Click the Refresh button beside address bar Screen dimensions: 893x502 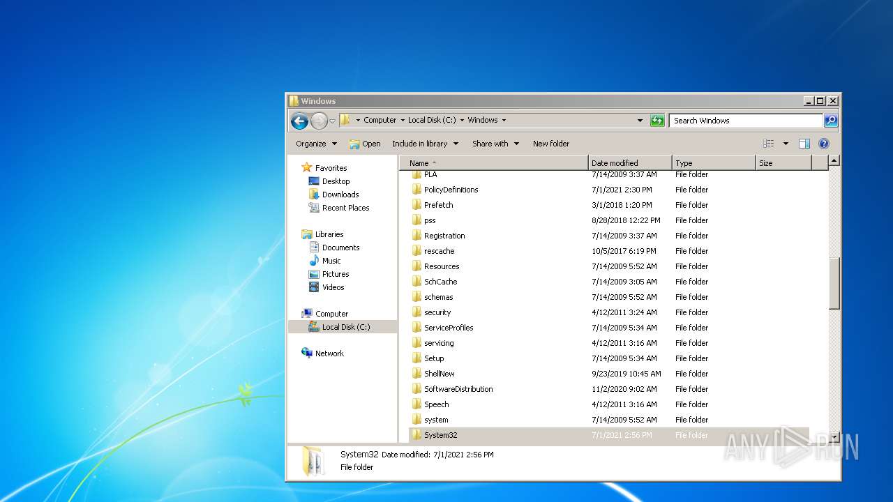coord(657,121)
